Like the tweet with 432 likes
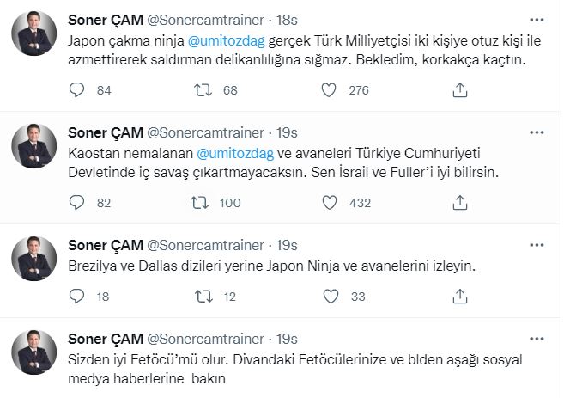Screen dimensions: 564x398 coord(329,203)
